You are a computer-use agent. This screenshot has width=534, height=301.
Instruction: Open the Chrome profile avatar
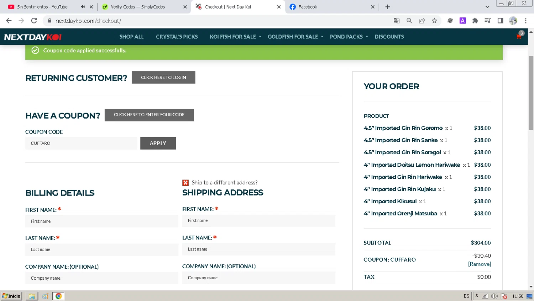pos(513,21)
